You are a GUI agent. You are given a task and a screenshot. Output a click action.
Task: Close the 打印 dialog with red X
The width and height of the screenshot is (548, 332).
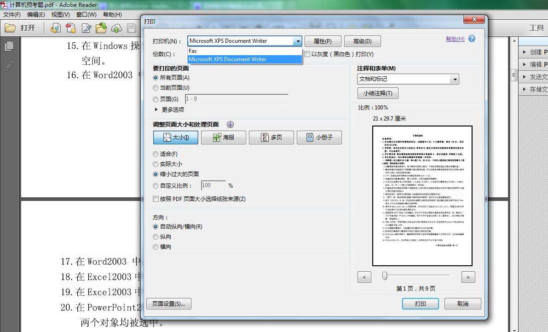(474, 20)
